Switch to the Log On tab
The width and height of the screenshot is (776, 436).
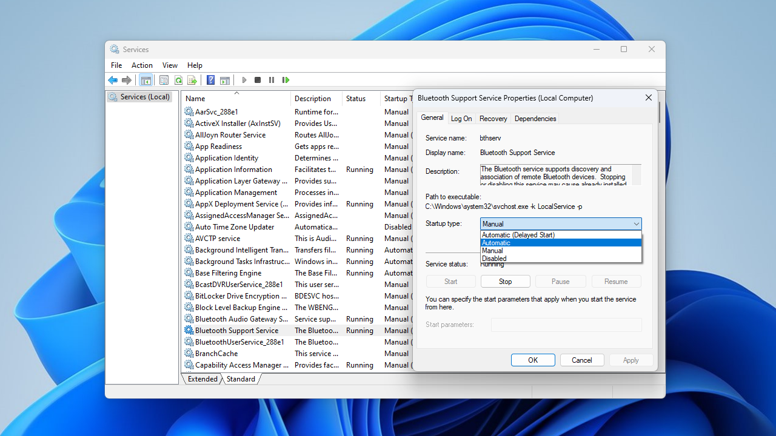coord(461,119)
